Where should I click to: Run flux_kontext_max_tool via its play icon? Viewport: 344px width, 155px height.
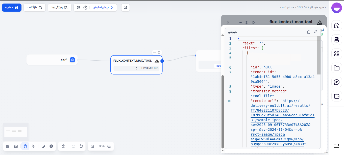click(x=254, y=22)
